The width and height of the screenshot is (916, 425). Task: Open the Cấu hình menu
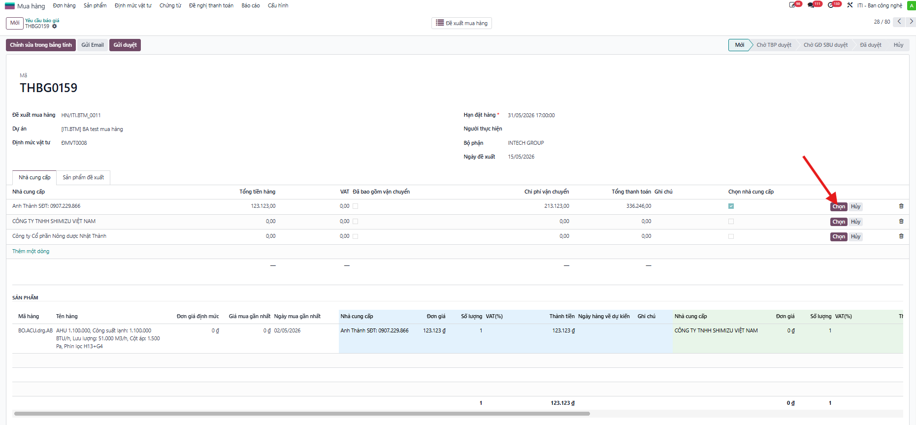pyautogui.click(x=278, y=6)
